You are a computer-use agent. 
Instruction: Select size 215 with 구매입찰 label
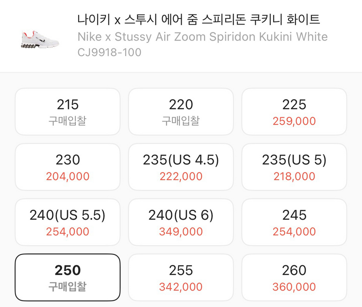[67, 111]
